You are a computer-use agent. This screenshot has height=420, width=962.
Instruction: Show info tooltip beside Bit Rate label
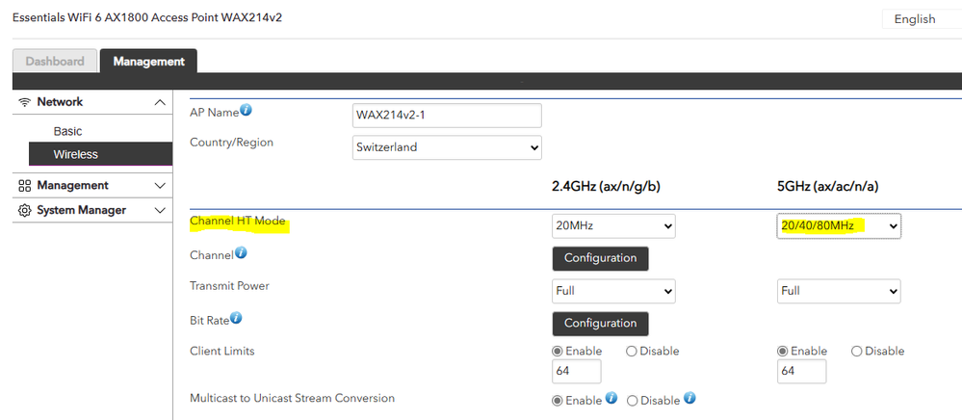(236, 318)
